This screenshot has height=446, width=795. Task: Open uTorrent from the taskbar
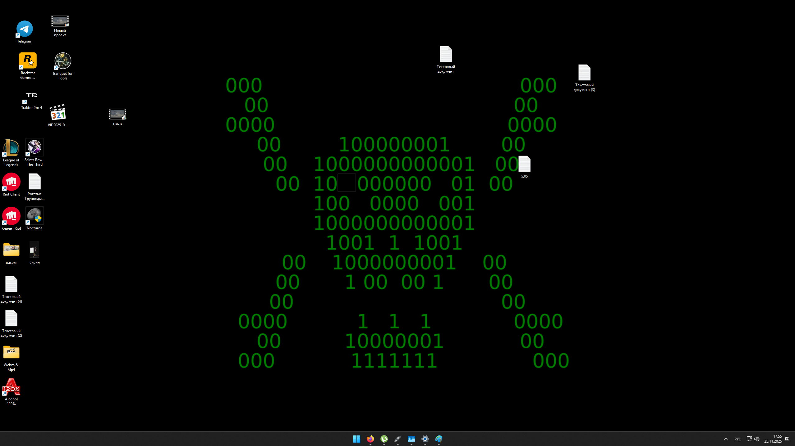384,439
